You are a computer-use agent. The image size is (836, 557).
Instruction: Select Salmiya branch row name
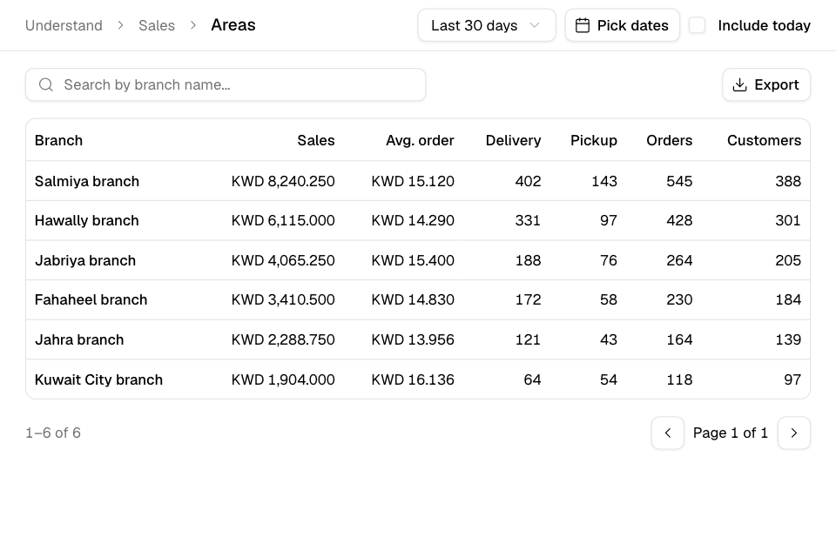pyautogui.click(x=87, y=181)
